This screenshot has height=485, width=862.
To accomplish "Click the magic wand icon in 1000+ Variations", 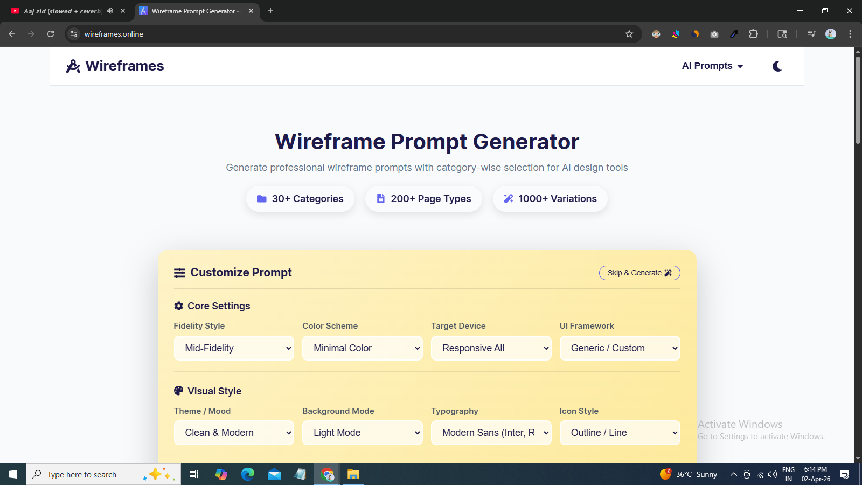I will [508, 198].
